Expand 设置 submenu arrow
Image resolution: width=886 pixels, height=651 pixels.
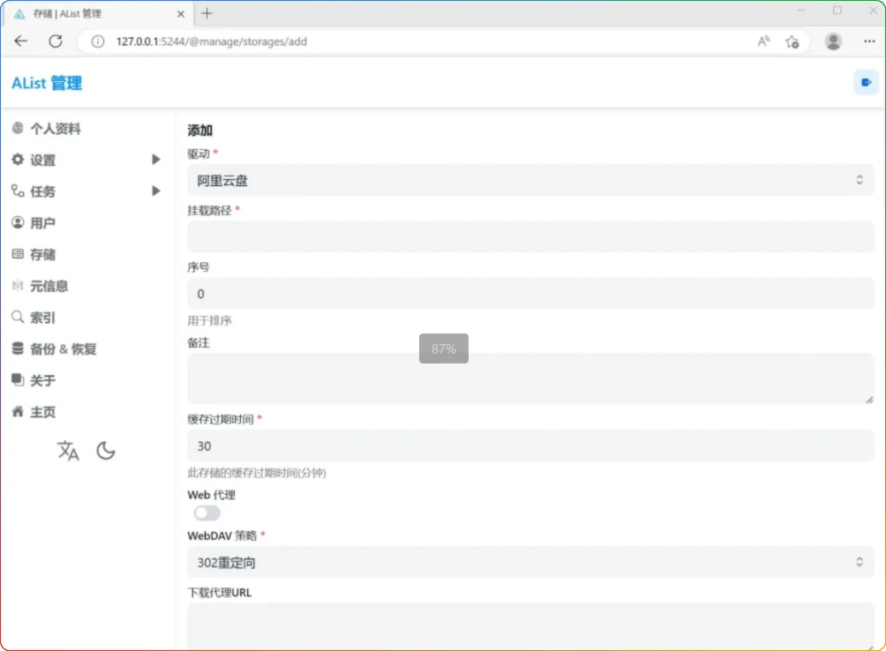156,160
